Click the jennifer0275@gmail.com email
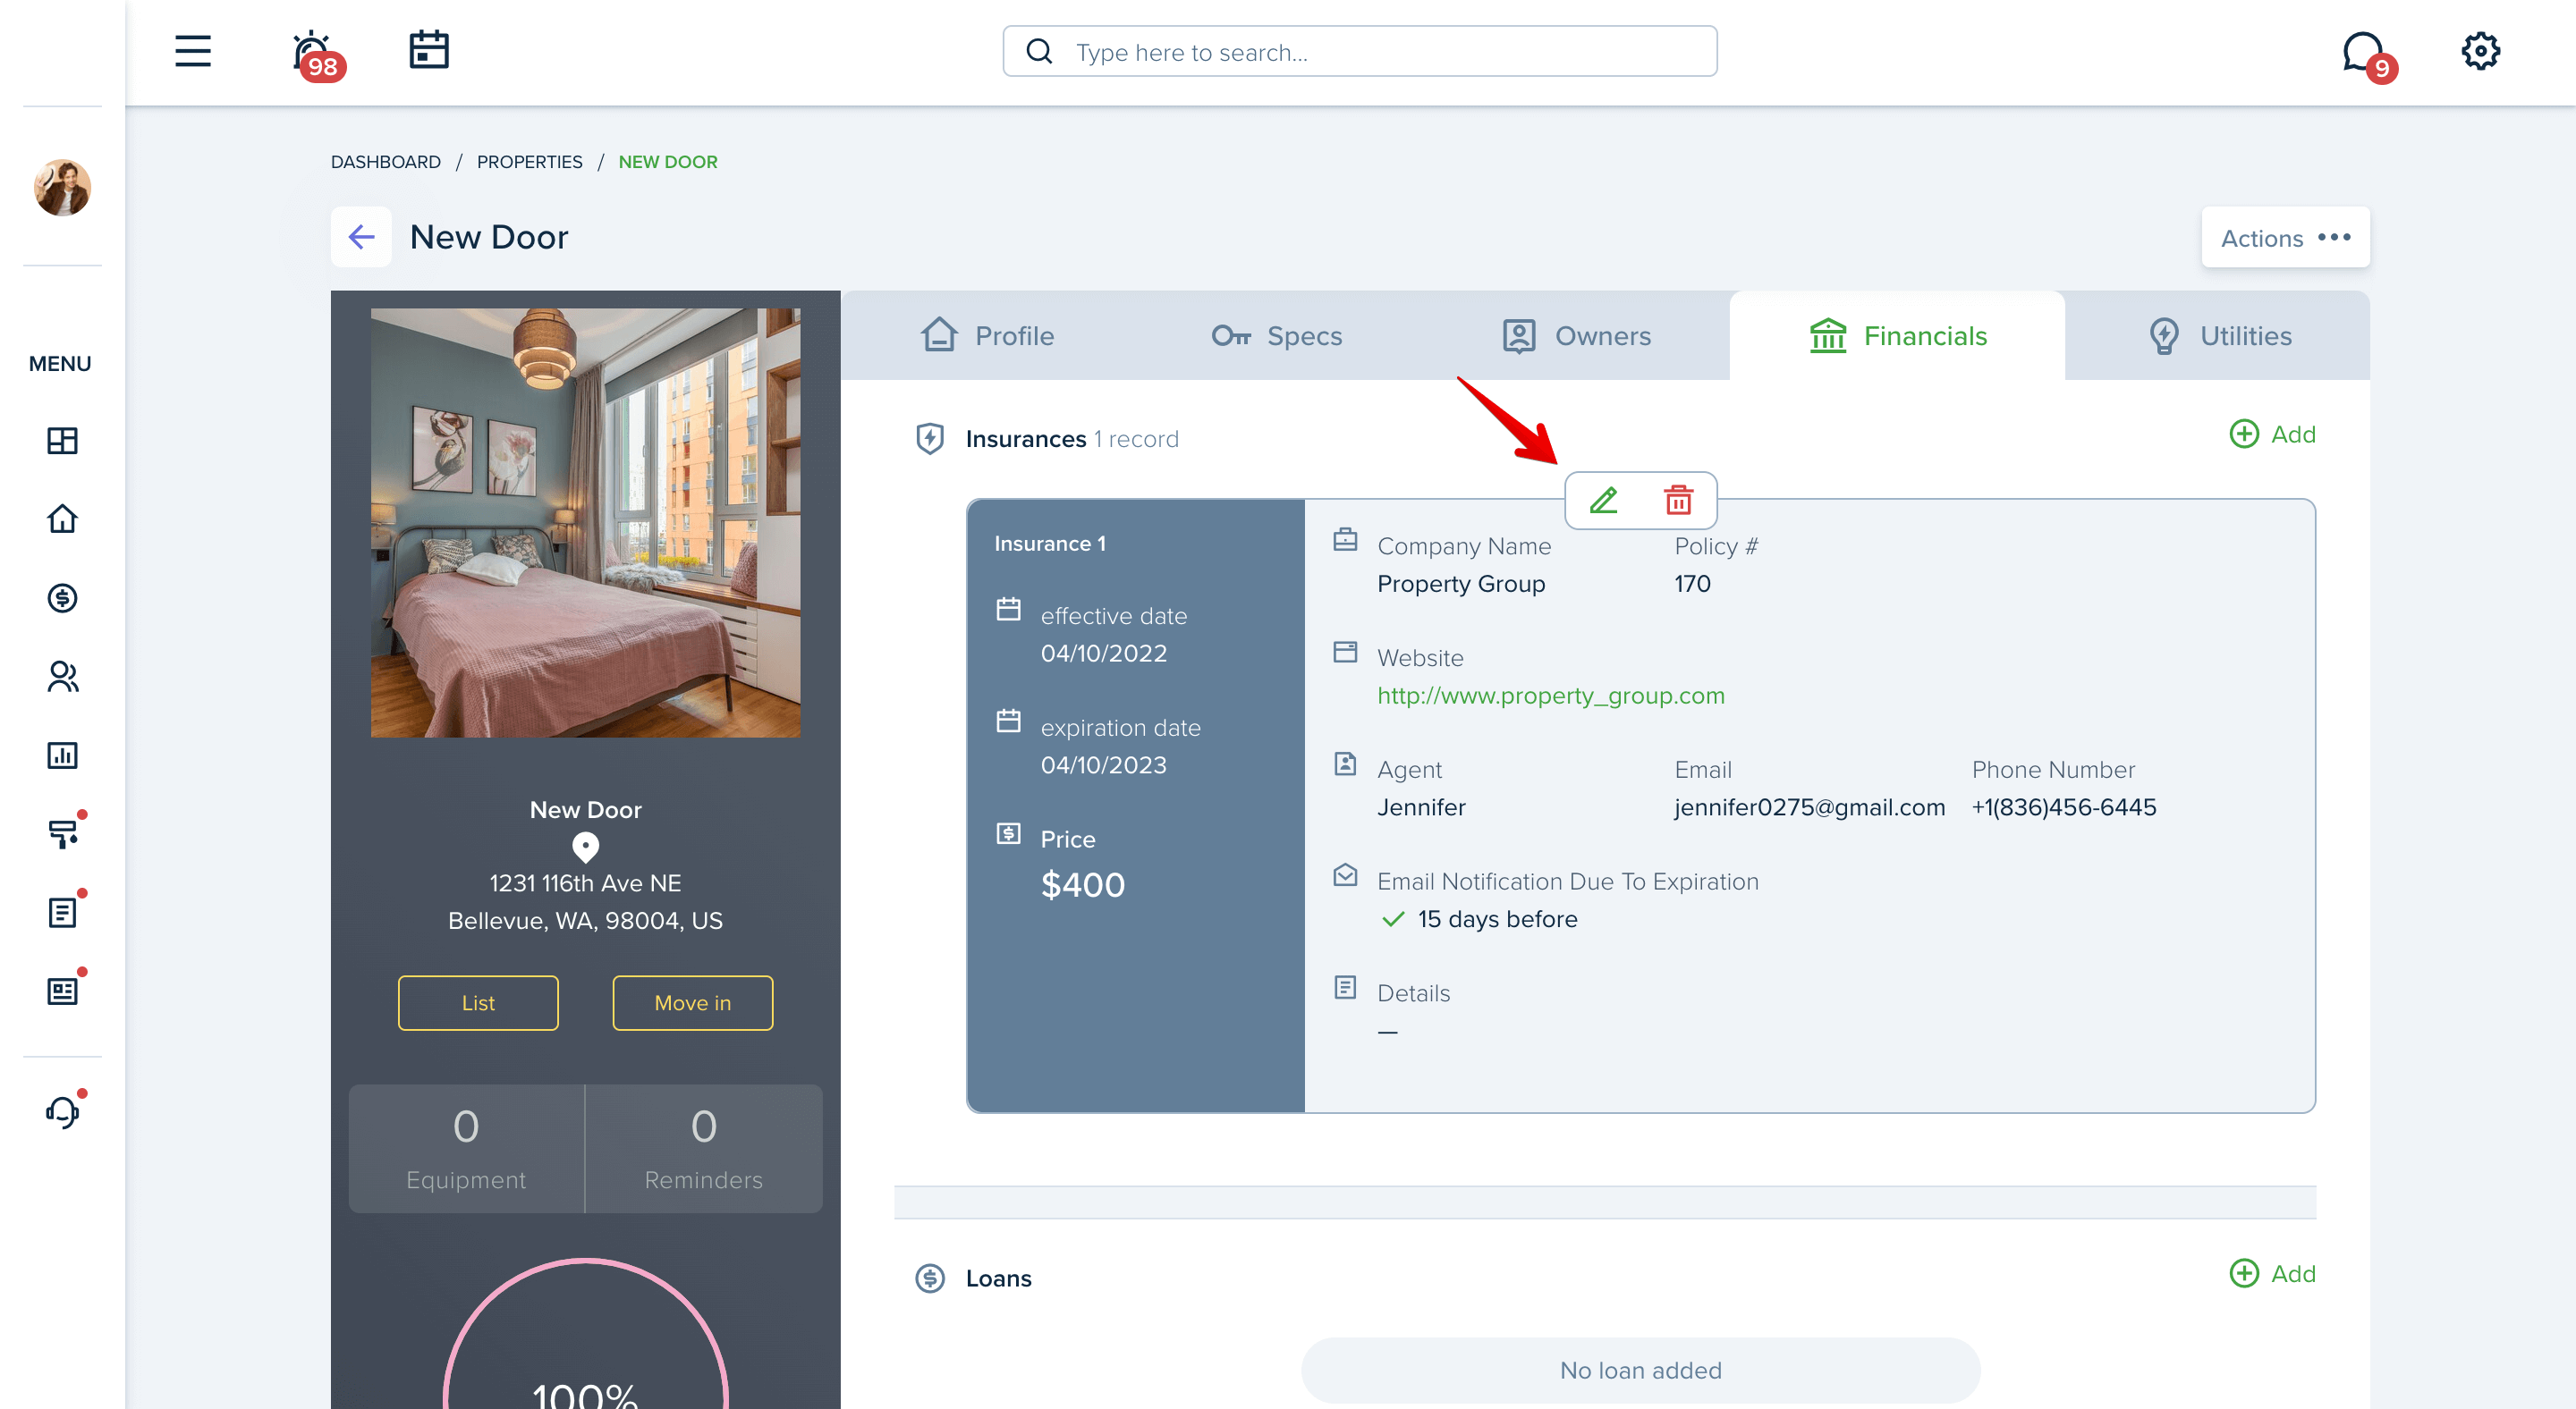Viewport: 2576px width, 1409px height. click(x=1810, y=807)
